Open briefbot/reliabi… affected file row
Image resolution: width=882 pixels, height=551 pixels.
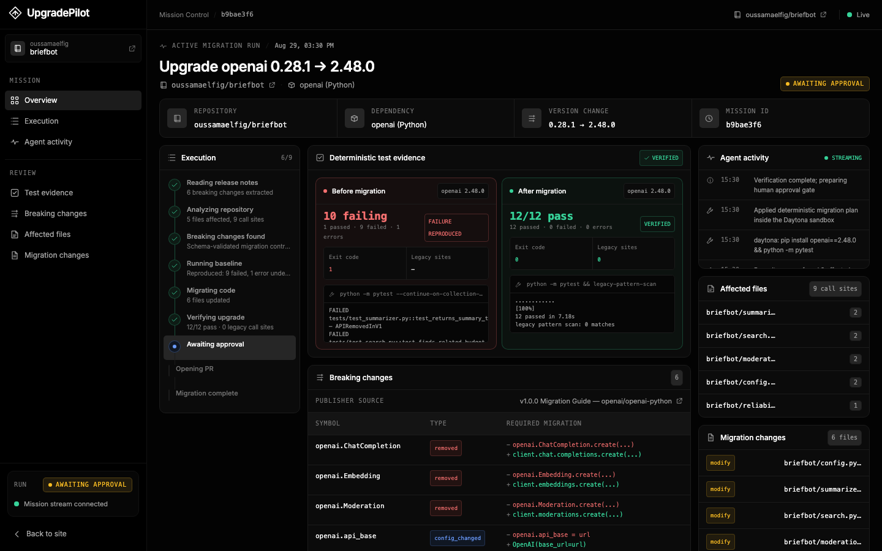coord(784,406)
